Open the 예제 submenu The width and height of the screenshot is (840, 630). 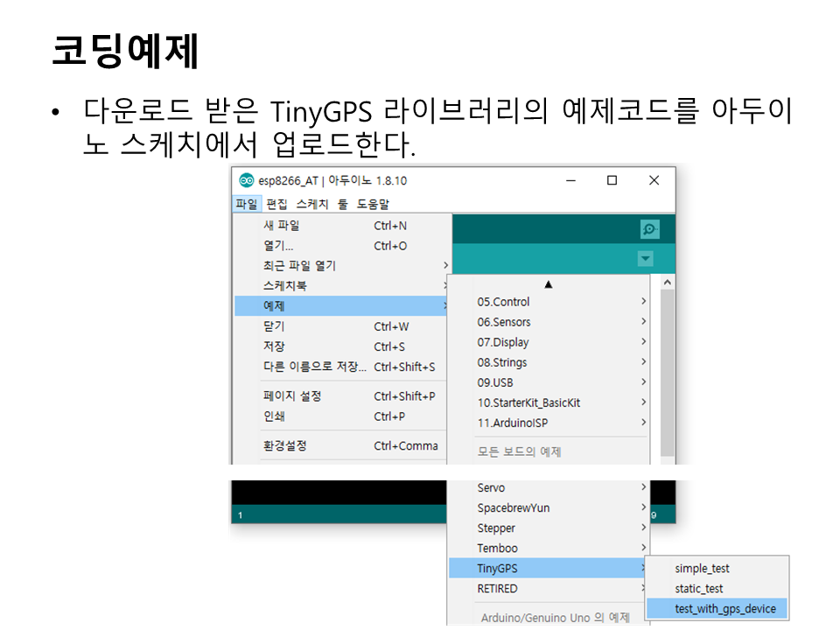coord(341,306)
